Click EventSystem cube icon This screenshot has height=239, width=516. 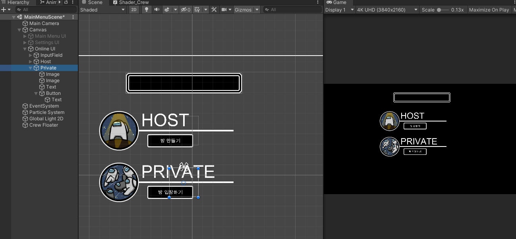(25, 106)
